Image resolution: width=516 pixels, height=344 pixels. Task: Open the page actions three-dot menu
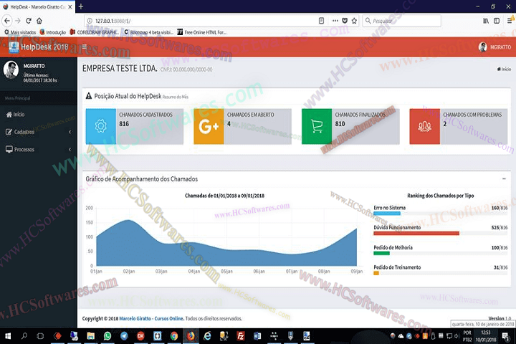tap(335, 21)
